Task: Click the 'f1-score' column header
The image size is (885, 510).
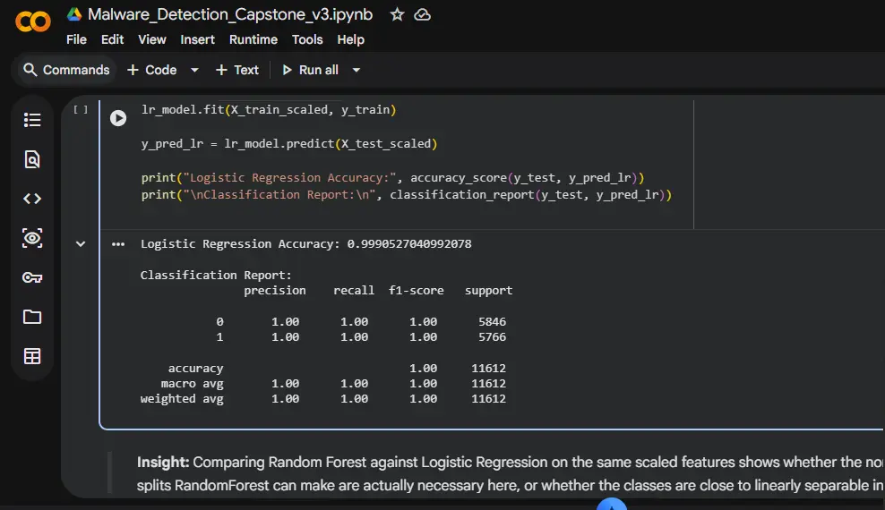Action: [x=416, y=290]
